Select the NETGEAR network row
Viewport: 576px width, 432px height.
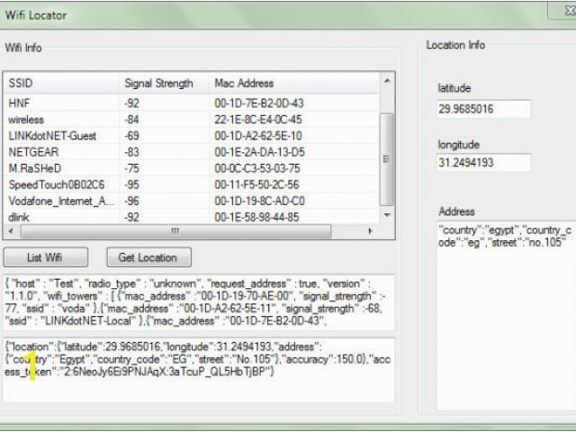pos(191,152)
